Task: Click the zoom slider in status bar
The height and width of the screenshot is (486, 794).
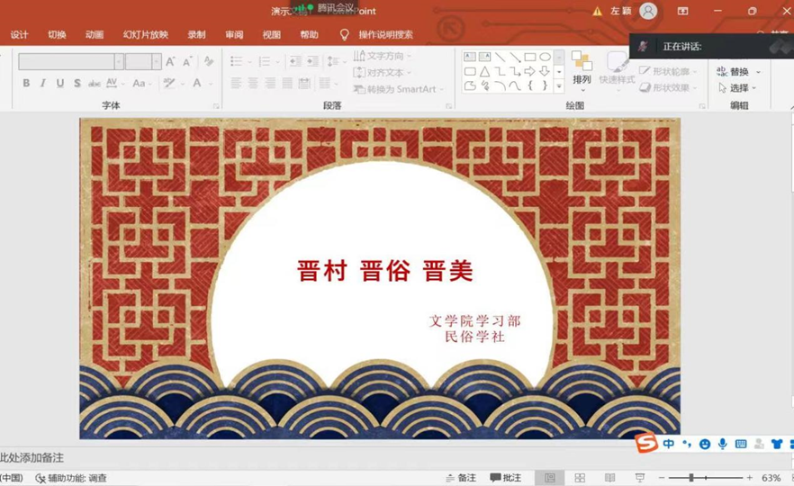Action: [691, 478]
